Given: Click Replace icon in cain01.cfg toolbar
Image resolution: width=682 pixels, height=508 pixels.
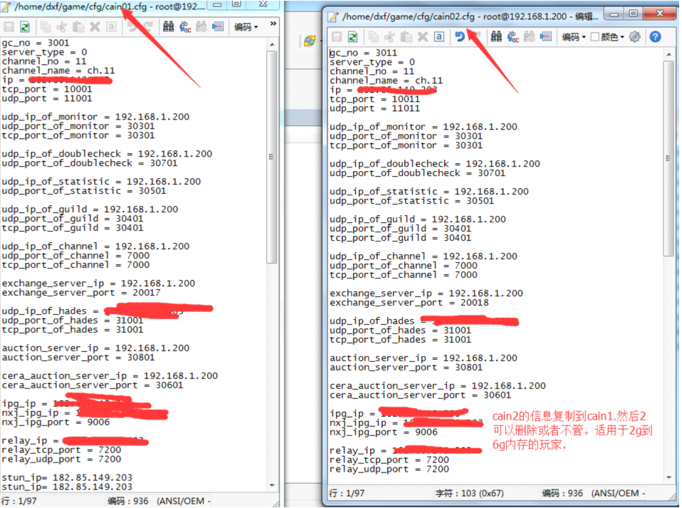Looking at the screenshot, I should pyautogui.click(x=185, y=26).
